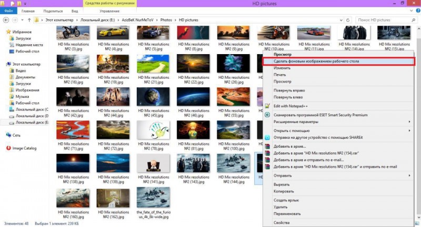Image resolution: width=421 pixels, height=227 pixels.
Task: Click the search magnifier icon
Action: click(x=414, y=20)
